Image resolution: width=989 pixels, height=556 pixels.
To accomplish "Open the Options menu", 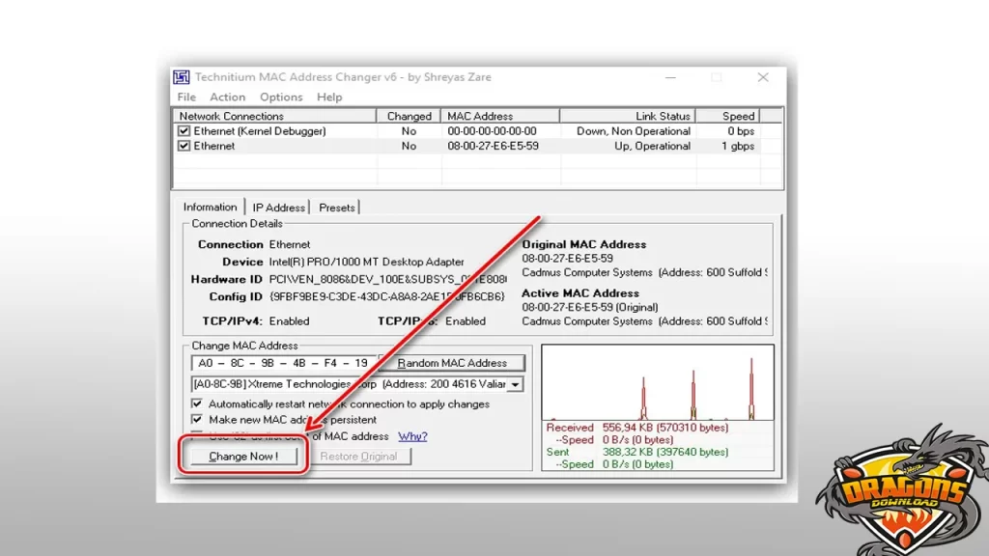I will [x=281, y=97].
